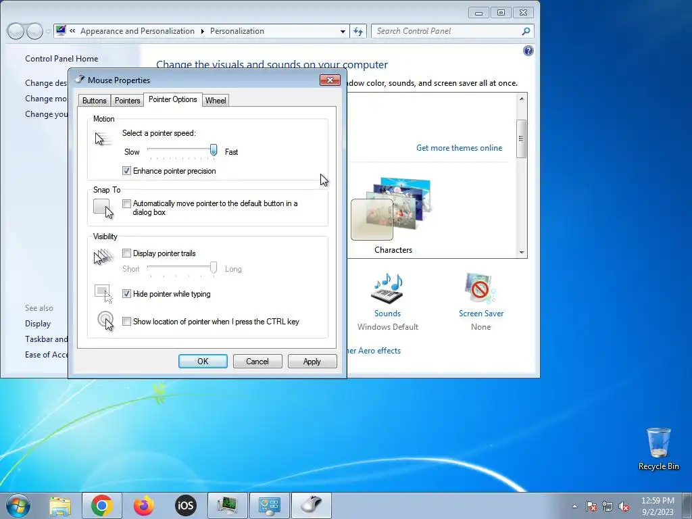This screenshot has height=519, width=692.
Task: Select the Mouse Properties taskbar icon
Action: coord(312,505)
